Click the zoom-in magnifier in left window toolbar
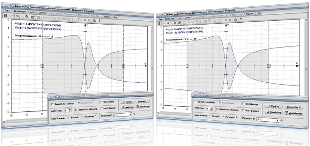This screenshot has width=310, height=146. 18,16
